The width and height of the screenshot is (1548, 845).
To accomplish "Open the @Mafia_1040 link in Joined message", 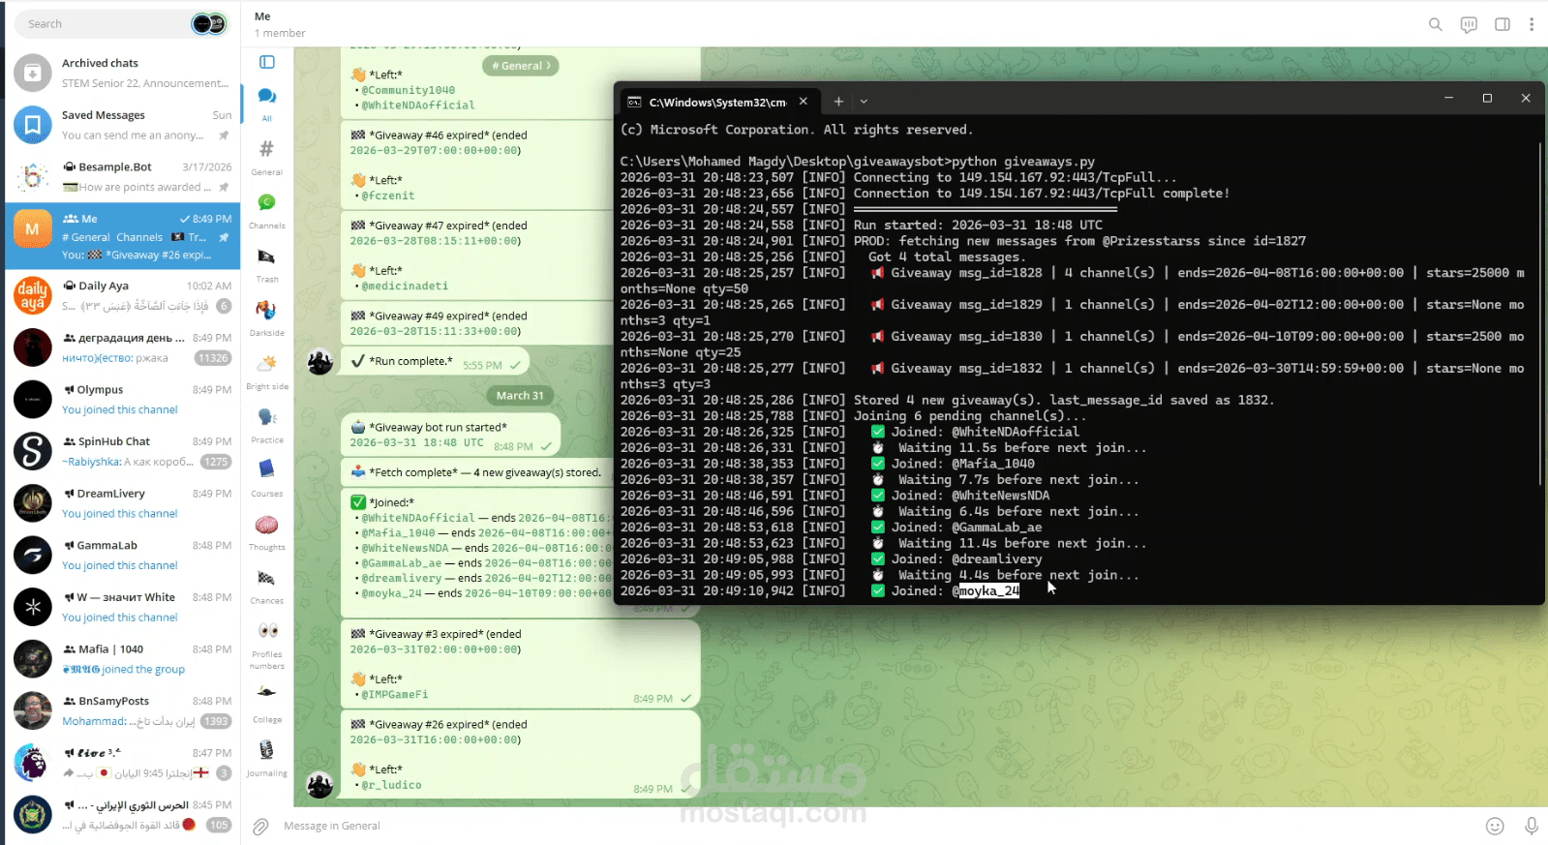I will click(398, 533).
